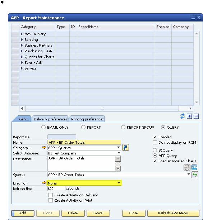Click the plus expand-all icon
The image size is (203, 220).
pyautogui.click(x=189, y=116)
